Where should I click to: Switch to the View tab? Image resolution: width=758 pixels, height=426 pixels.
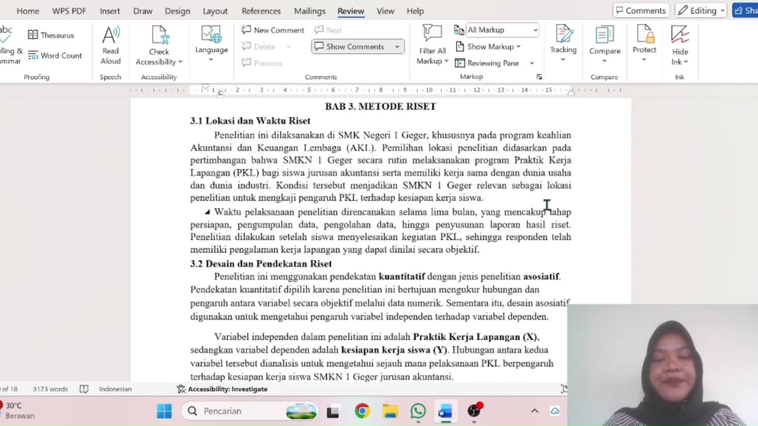385,11
